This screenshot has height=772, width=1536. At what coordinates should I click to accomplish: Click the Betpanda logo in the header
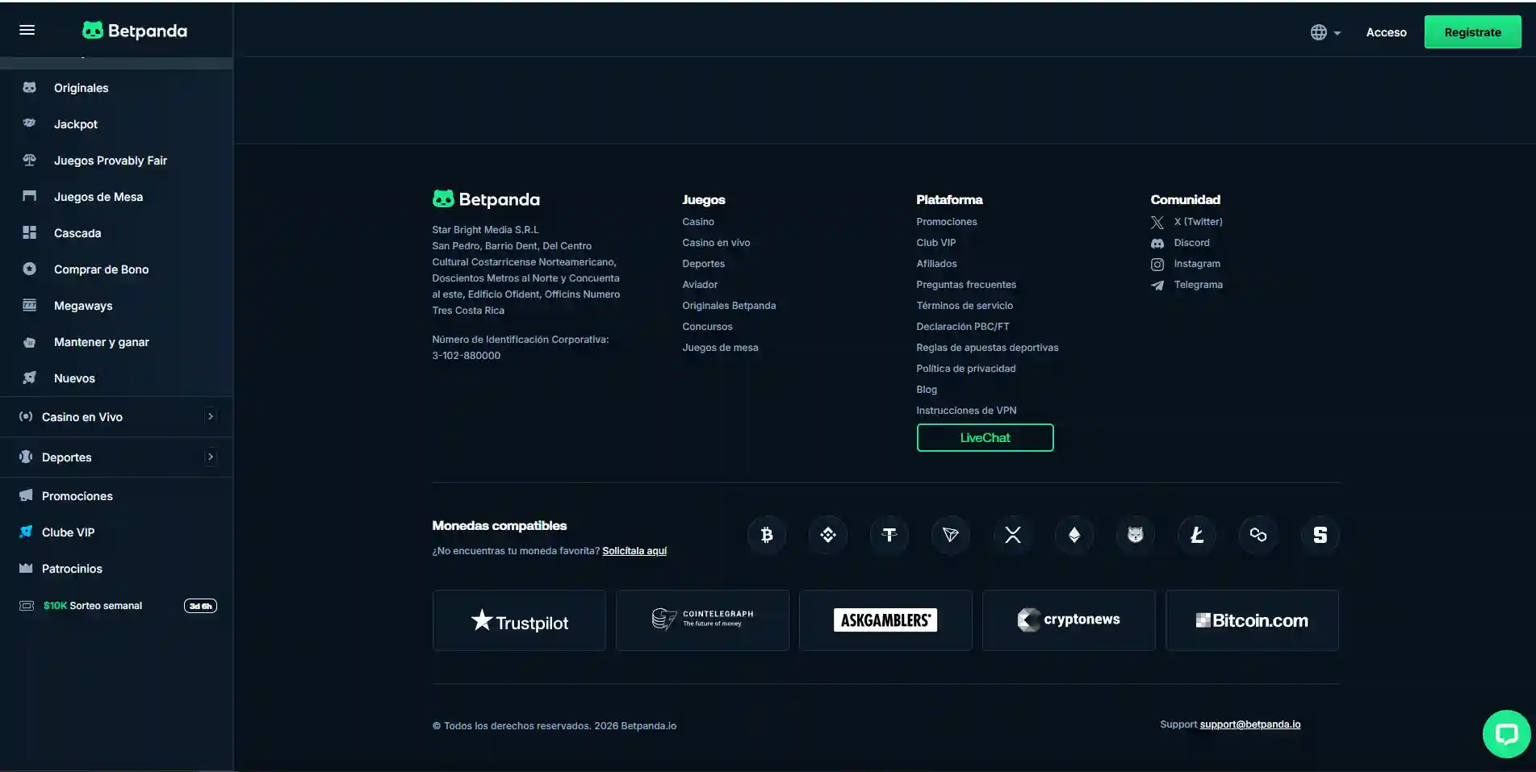tap(135, 31)
